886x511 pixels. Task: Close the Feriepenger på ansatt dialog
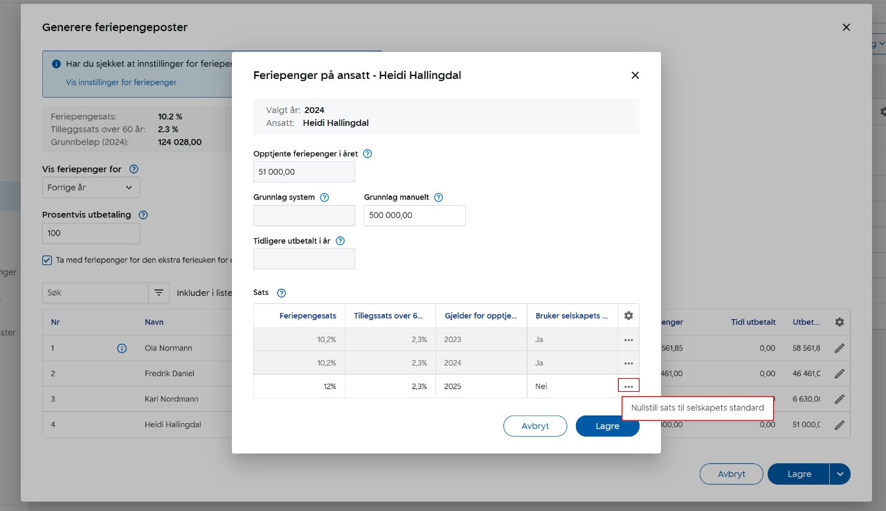635,75
